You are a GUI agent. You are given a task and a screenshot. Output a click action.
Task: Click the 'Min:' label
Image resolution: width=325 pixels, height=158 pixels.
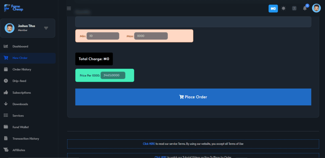(x=83, y=36)
